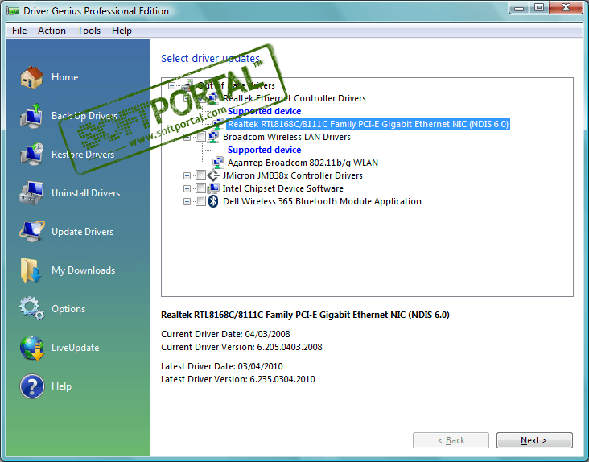Click the Latest Driver Date 03/04/2010 text
Screen dimensions: 589x462
(x=221, y=366)
